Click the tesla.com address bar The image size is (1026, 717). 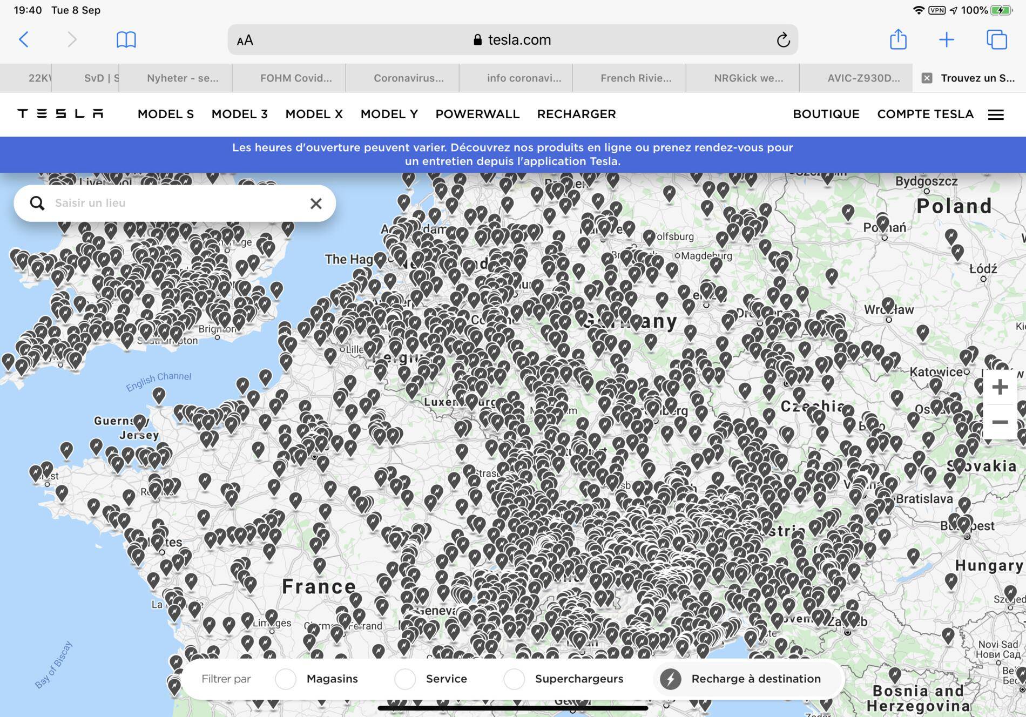(x=513, y=39)
